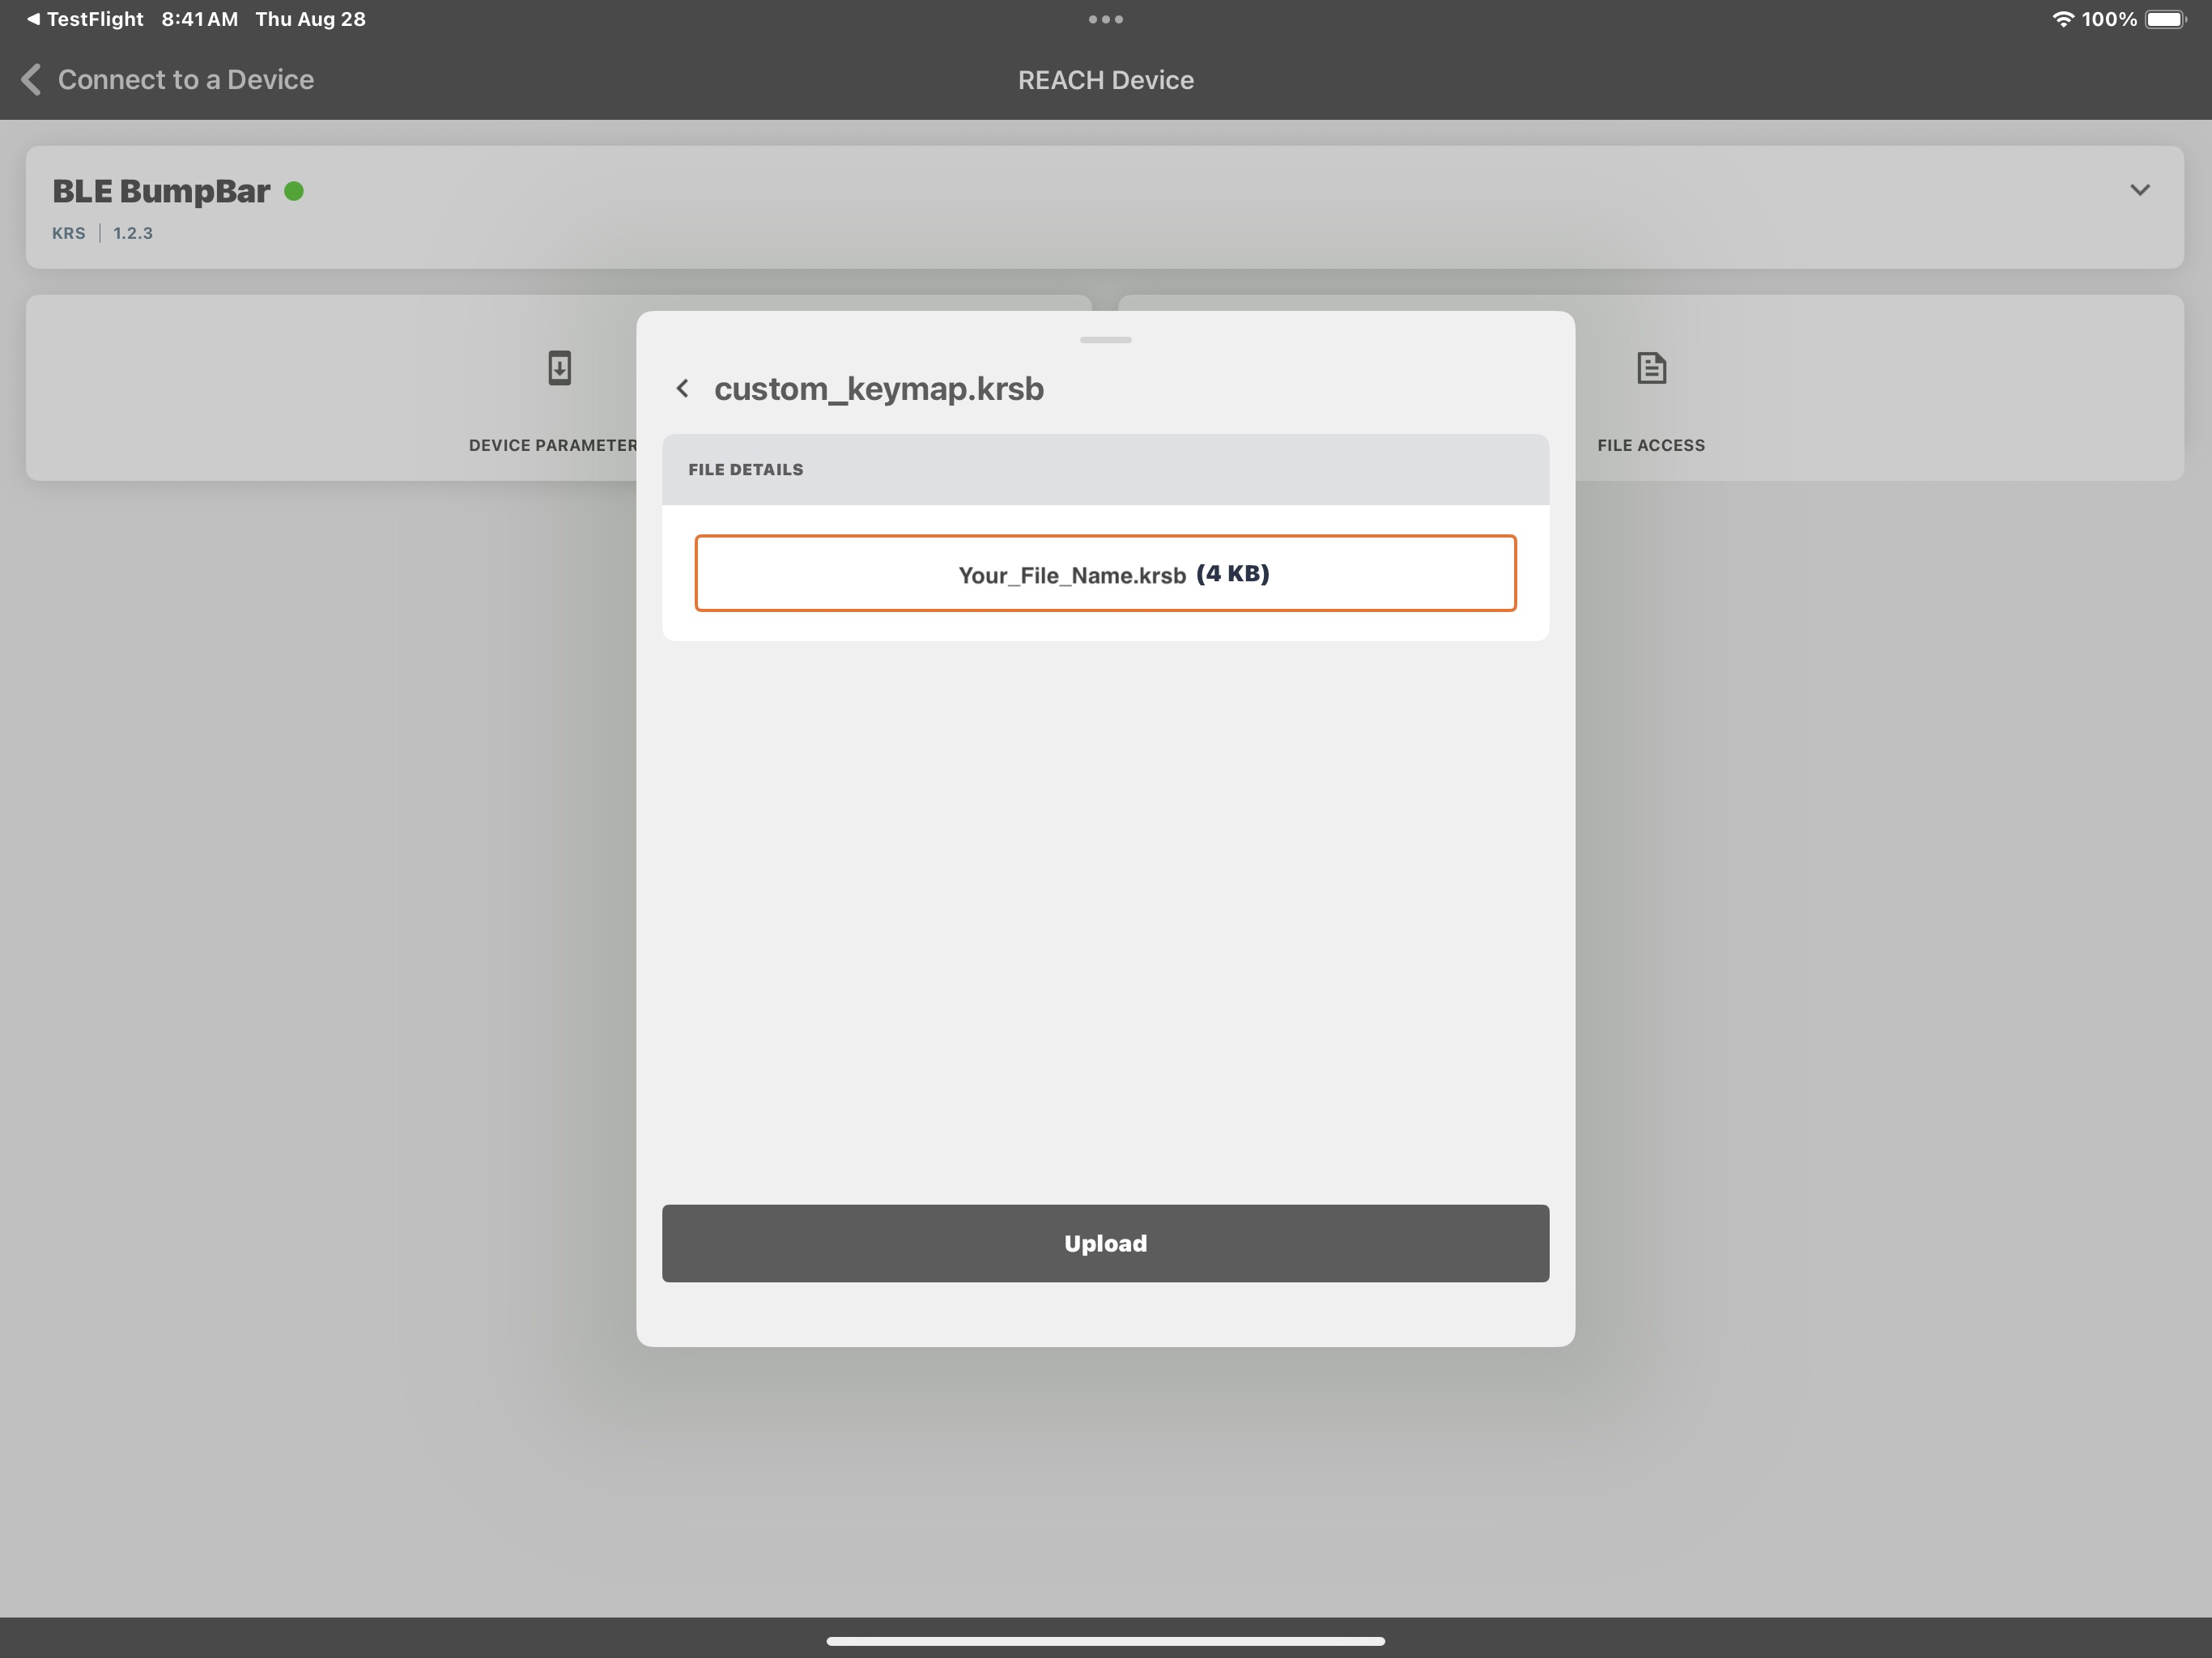Click the 100% battery percentage text
Image resolution: width=2212 pixels, height=1658 pixels.
(x=2109, y=19)
